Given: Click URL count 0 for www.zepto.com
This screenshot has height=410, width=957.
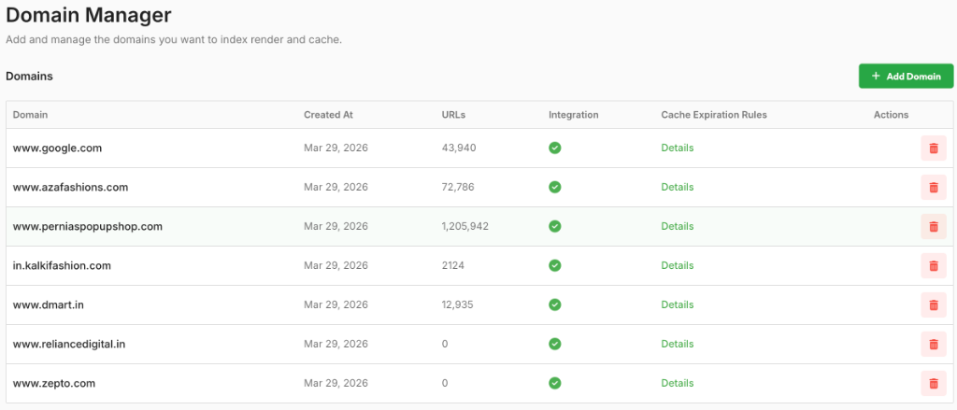Looking at the screenshot, I should [x=445, y=383].
